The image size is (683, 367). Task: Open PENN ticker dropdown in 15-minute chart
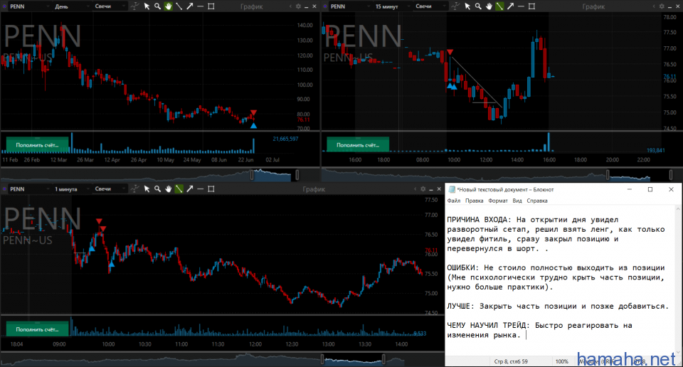point(349,6)
